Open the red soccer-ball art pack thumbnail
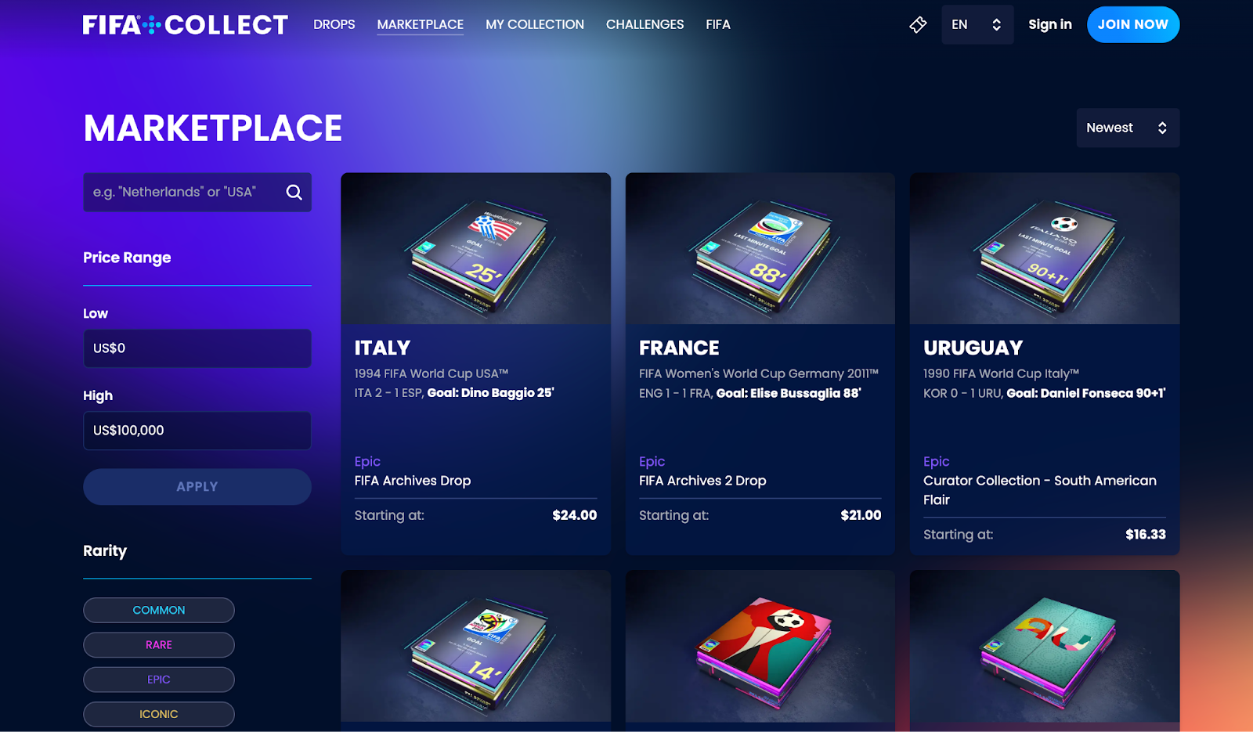Viewport: 1253px width, 732px height. coord(760,646)
